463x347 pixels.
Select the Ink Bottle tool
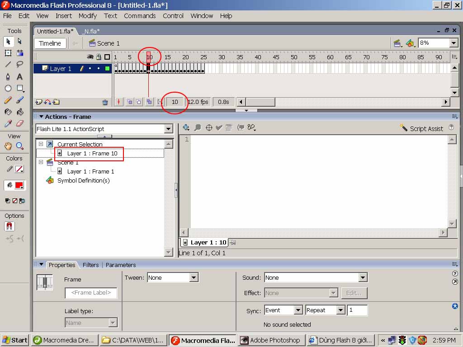coord(8,112)
